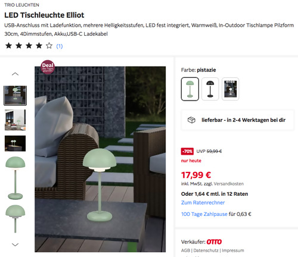Open the Datenschutz link
Image resolution: width=298 pixels, height=257 pixels.
click(x=206, y=250)
